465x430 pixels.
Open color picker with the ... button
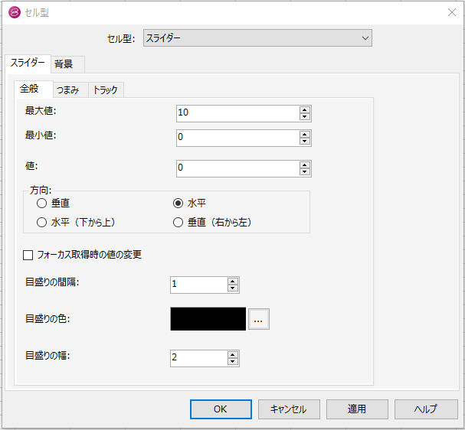[259, 319]
